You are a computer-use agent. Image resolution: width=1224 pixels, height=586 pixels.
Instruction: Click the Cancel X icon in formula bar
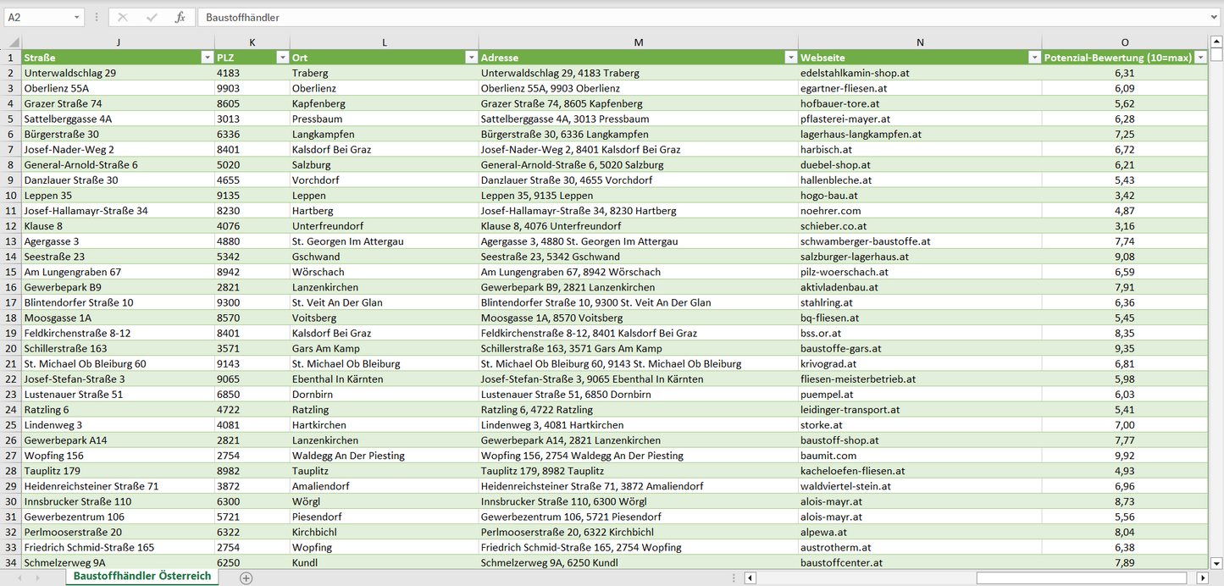point(123,17)
